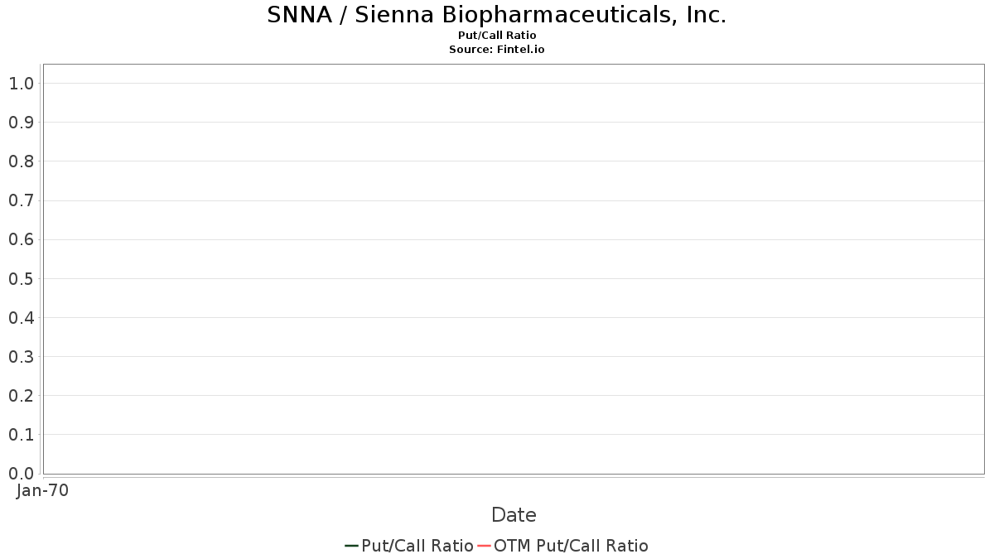Click the 0.6 y-axis label
This screenshot has width=994, height=559.
pyautogui.click(x=22, y=239)
